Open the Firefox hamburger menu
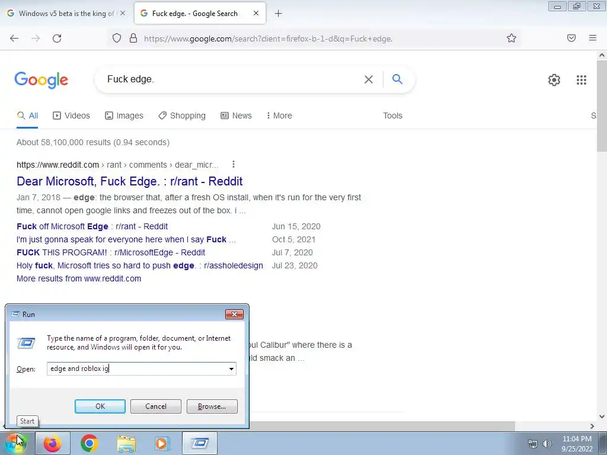 593,38
